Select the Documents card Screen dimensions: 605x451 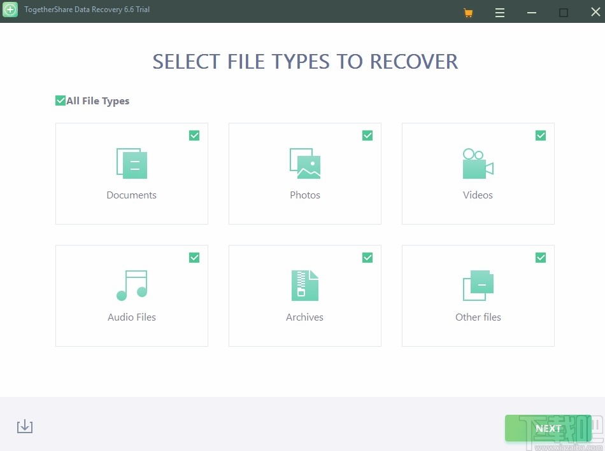point(131,173)
